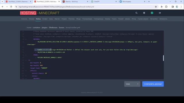
Task: Select the Файлы menu item
Action: tap(38, 19)
